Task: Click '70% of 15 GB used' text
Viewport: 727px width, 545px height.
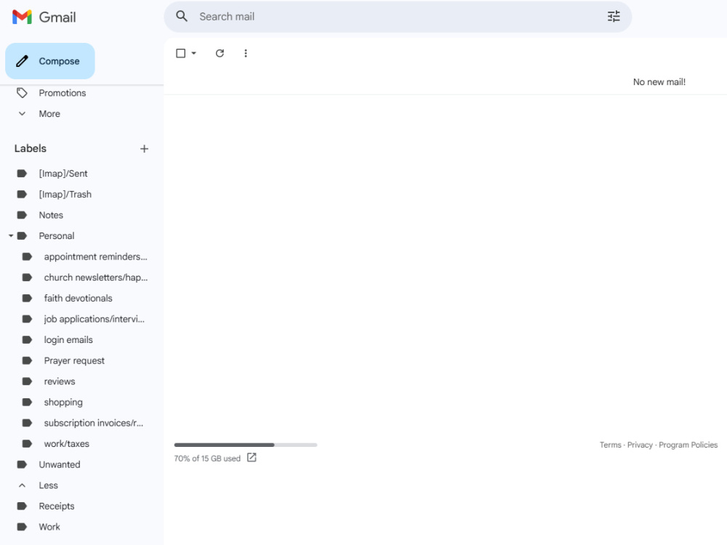Action: click(x=207, y=459)
